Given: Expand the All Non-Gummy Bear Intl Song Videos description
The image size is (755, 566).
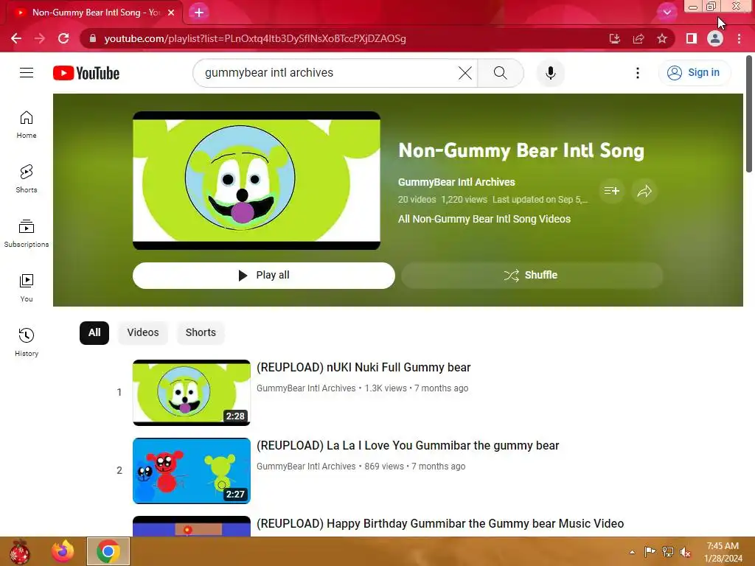Looking at the screenshot, I should 484,219.
